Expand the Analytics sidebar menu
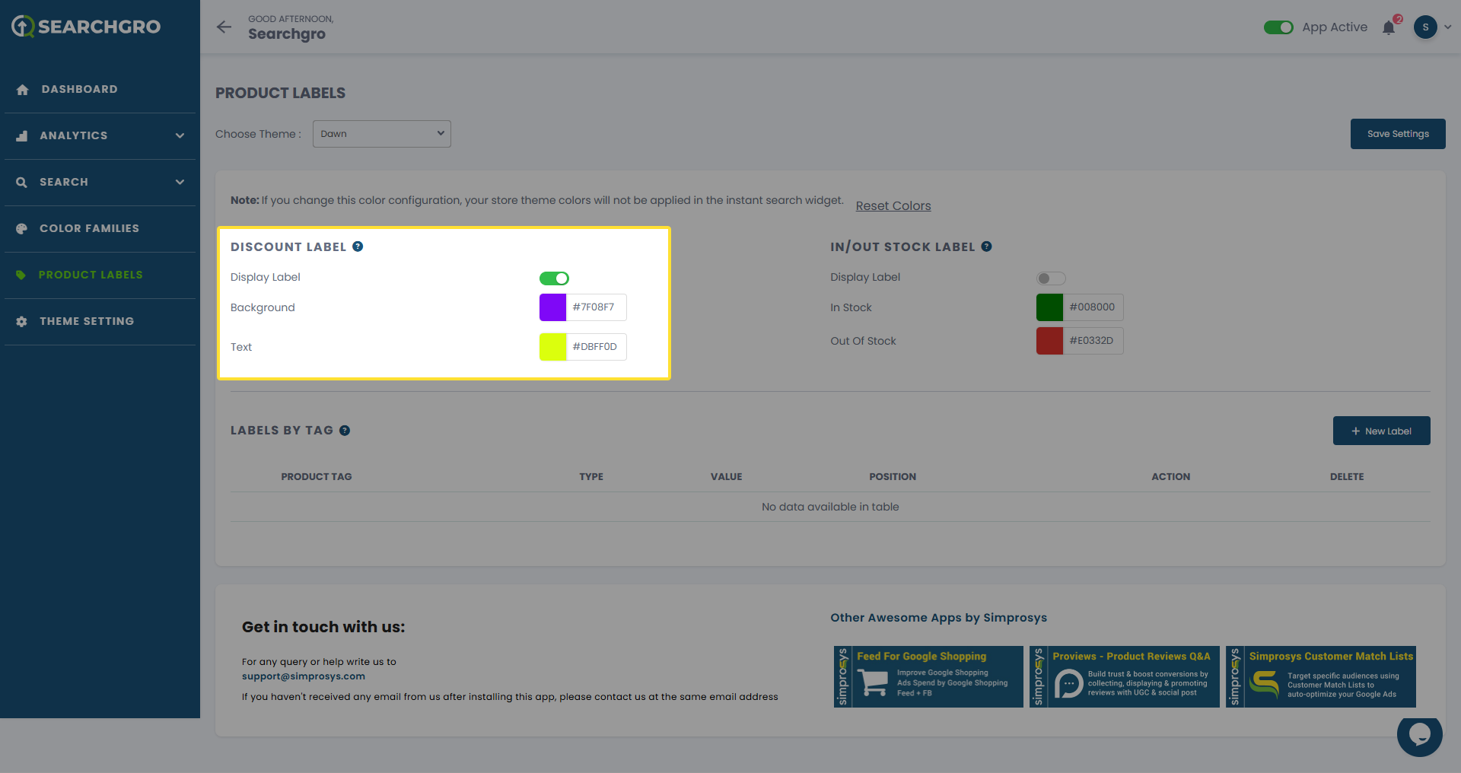This screenshot has height=773, width=1461. pos(100,135)
